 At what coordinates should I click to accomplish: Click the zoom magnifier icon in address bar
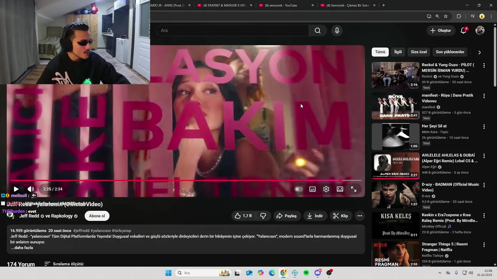click(x=437, y=16)
